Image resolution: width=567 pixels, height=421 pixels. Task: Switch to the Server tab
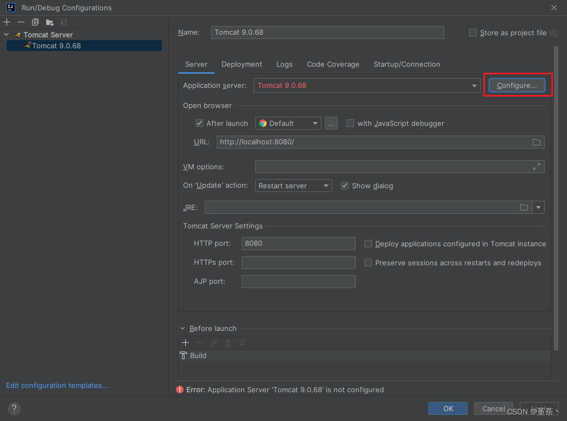coord(196,65)
